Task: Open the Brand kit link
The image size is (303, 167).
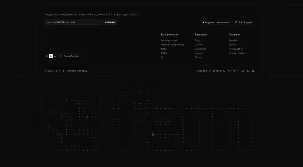Action: [x=233, y=40]
